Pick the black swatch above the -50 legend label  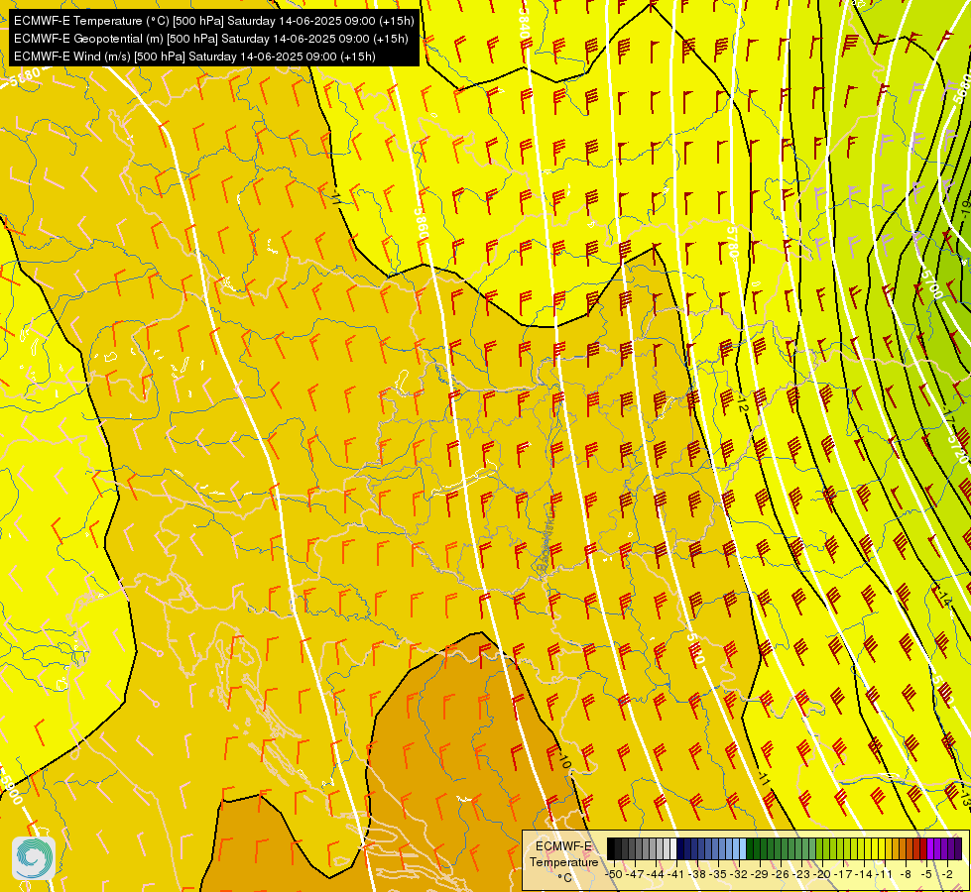click(611, 848)
